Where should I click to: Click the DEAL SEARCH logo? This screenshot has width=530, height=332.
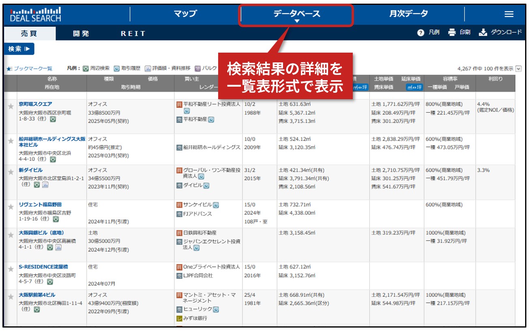[x=35, y=14]
